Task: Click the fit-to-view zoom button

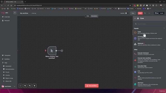Action: pyautogui.click(x=20, y=86)
